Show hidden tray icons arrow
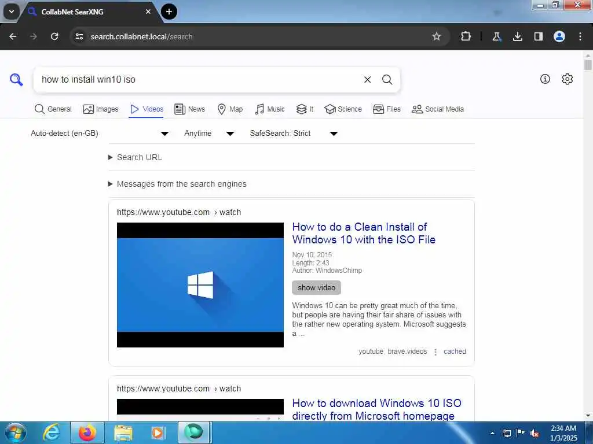The width and height of the screenshot is (593, 444). 492,433
